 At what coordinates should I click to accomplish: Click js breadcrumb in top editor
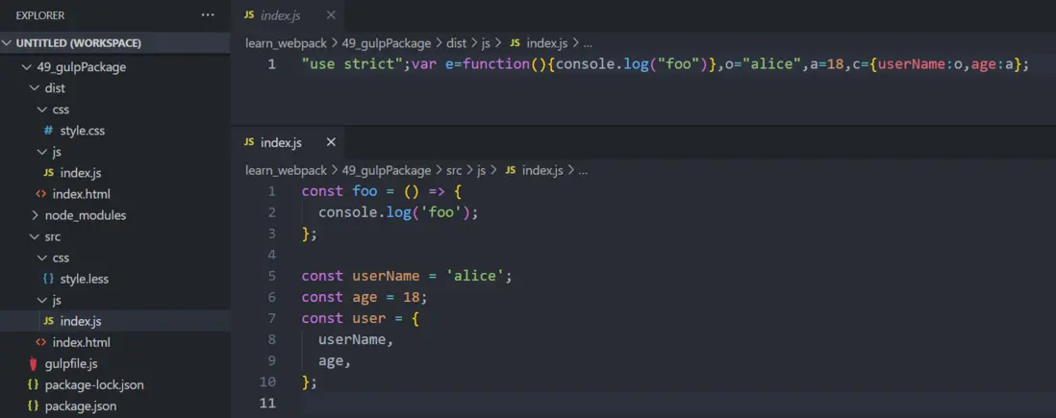coord(486,43)
